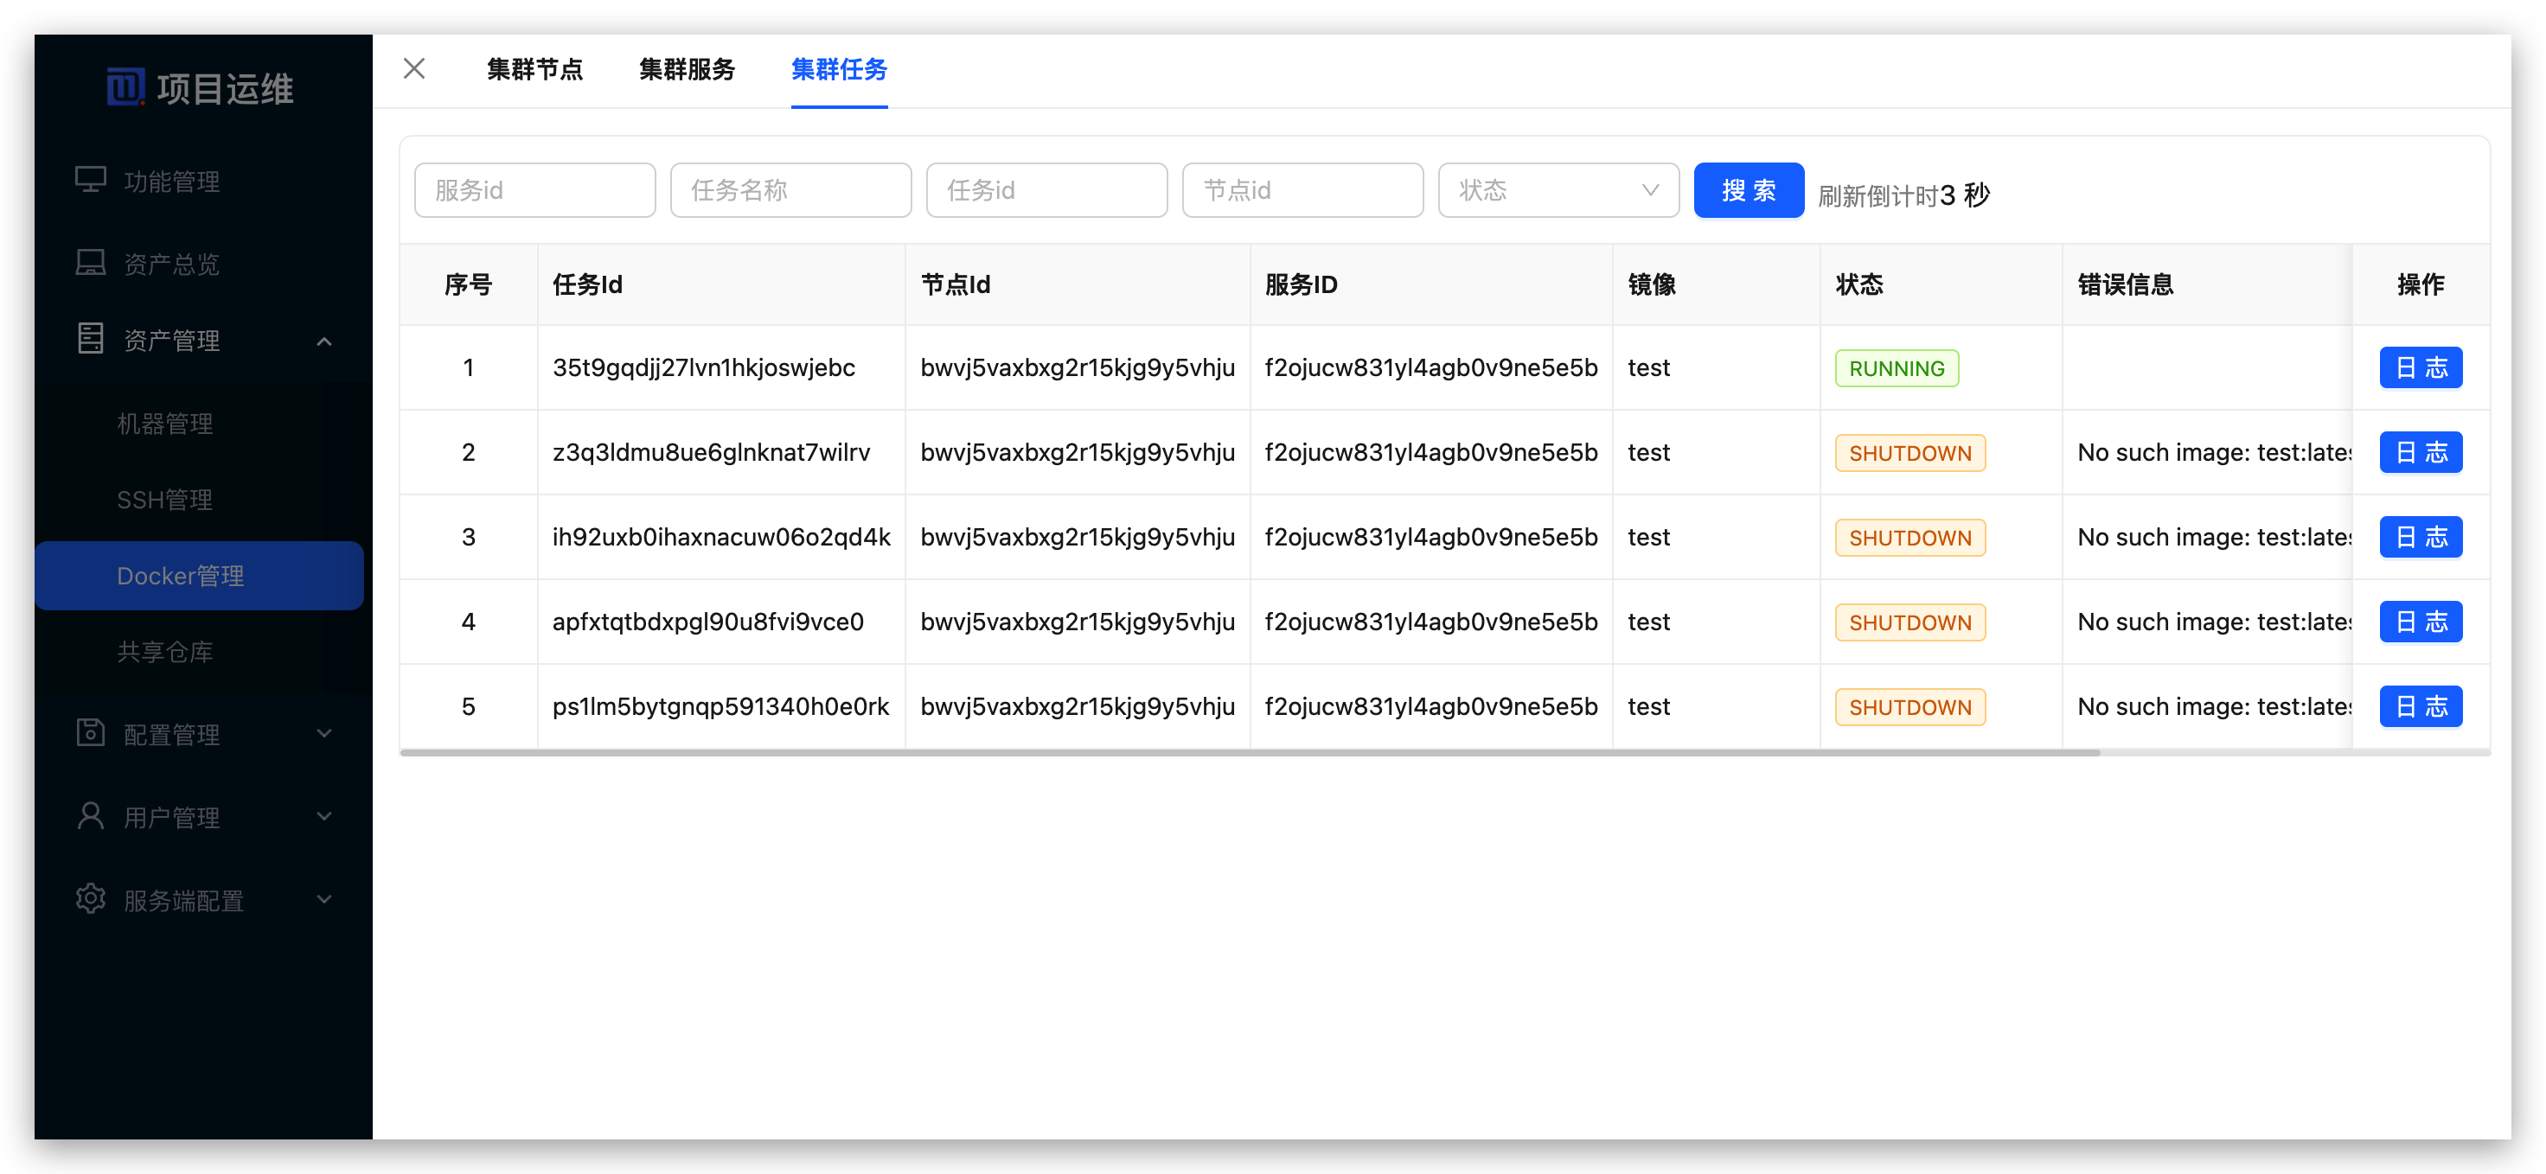2546x1174 pixels.
Task: Click the 服务端配置 gear icon
Action: click(x=91, y=899)
